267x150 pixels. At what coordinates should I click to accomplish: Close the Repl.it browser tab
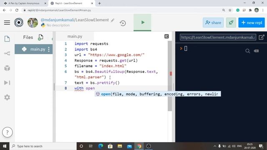[92, 3]
